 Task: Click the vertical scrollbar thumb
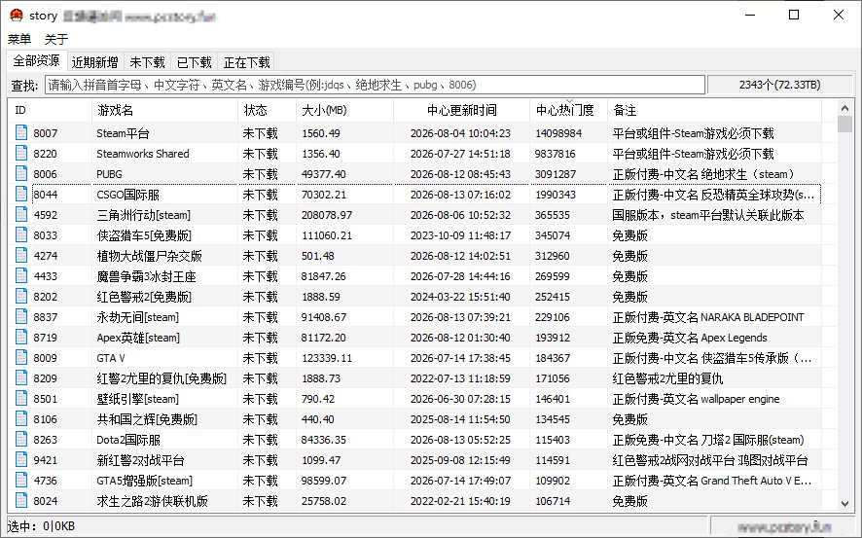coord(844,125)
